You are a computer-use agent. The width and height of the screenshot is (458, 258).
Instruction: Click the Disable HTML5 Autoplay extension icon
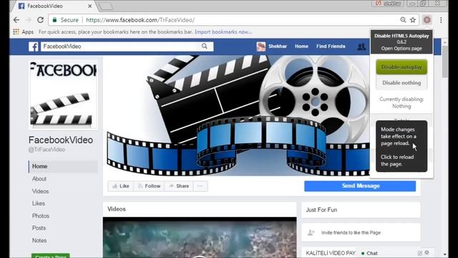[427, 20]
